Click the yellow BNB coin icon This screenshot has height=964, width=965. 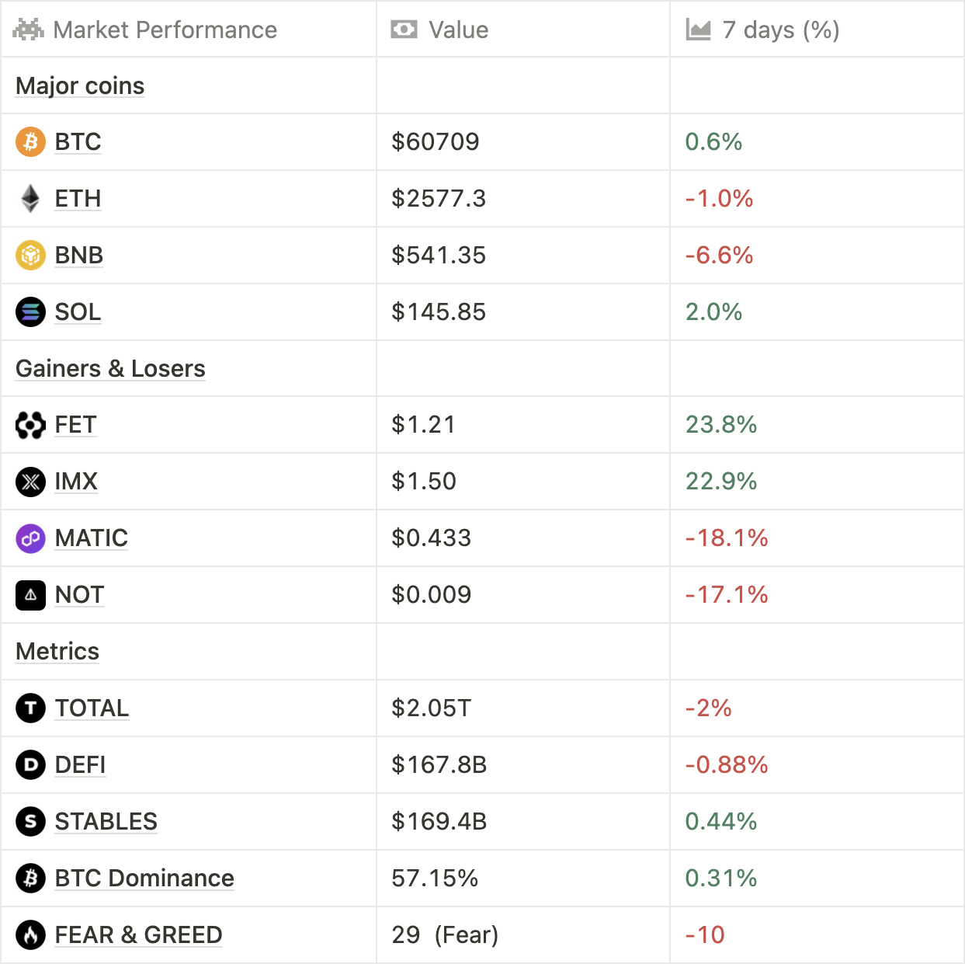pos(30,256)
